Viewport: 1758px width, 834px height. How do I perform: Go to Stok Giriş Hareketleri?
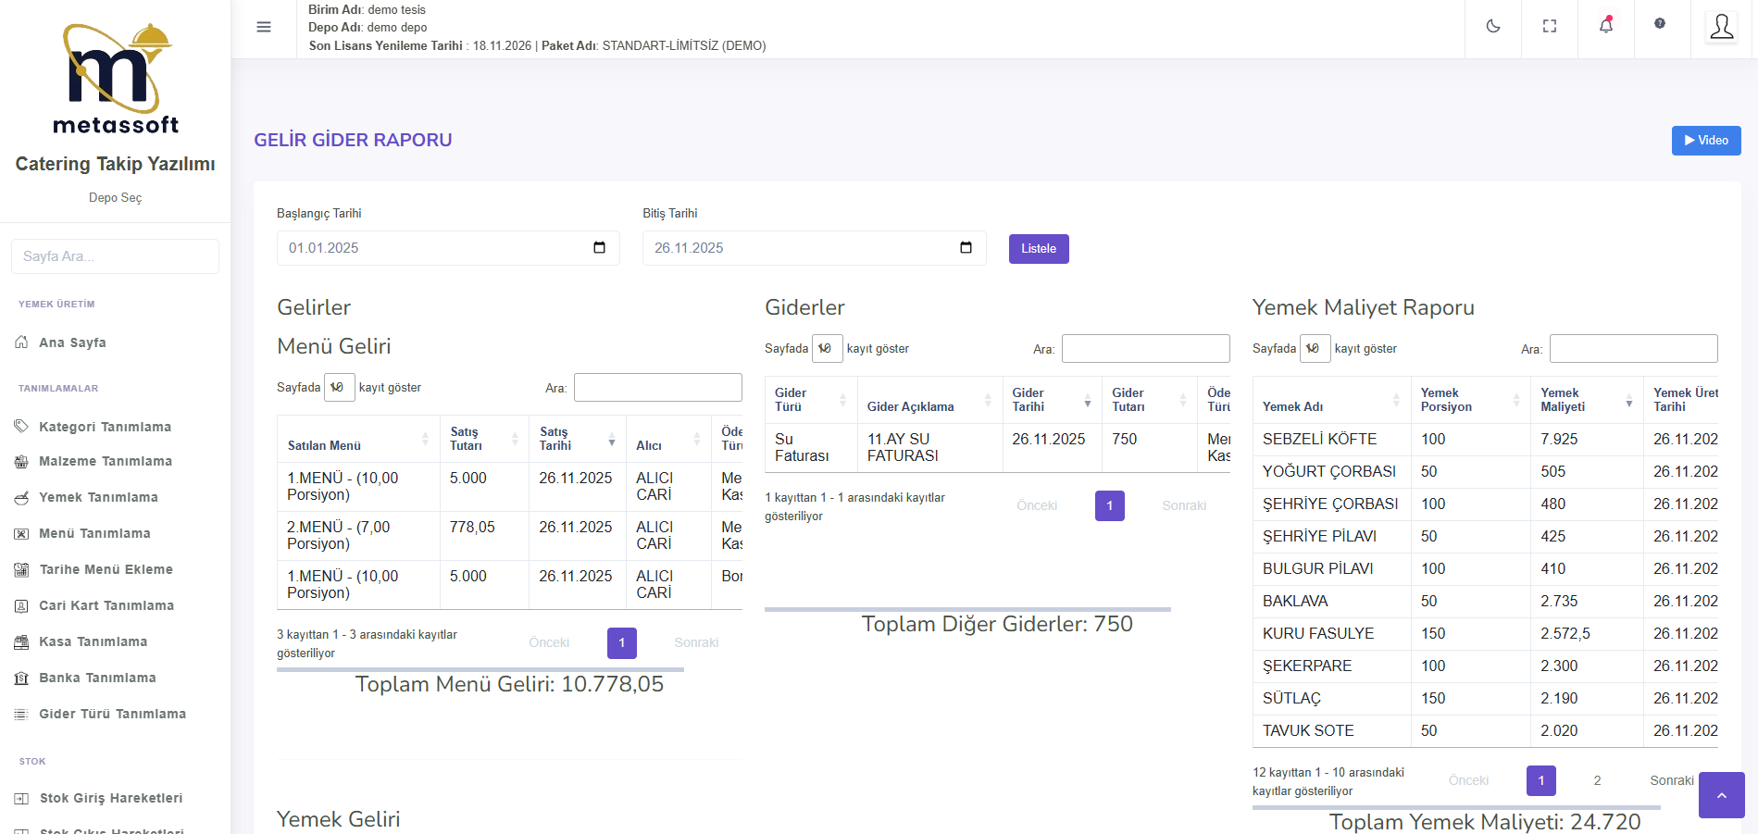click(110, 798)
